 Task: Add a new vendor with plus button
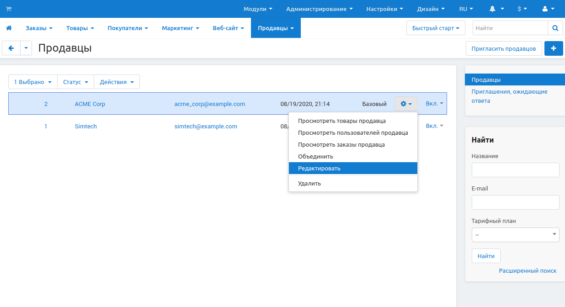pos(554,48)
